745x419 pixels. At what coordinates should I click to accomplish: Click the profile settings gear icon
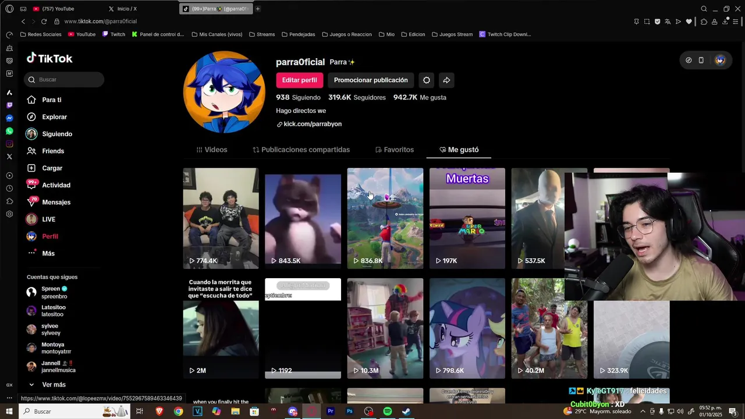click(x=427, y=80)
